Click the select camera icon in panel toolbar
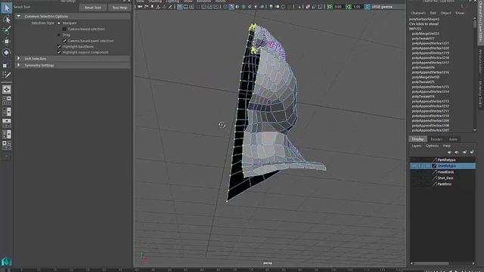 tap(140, 7)
